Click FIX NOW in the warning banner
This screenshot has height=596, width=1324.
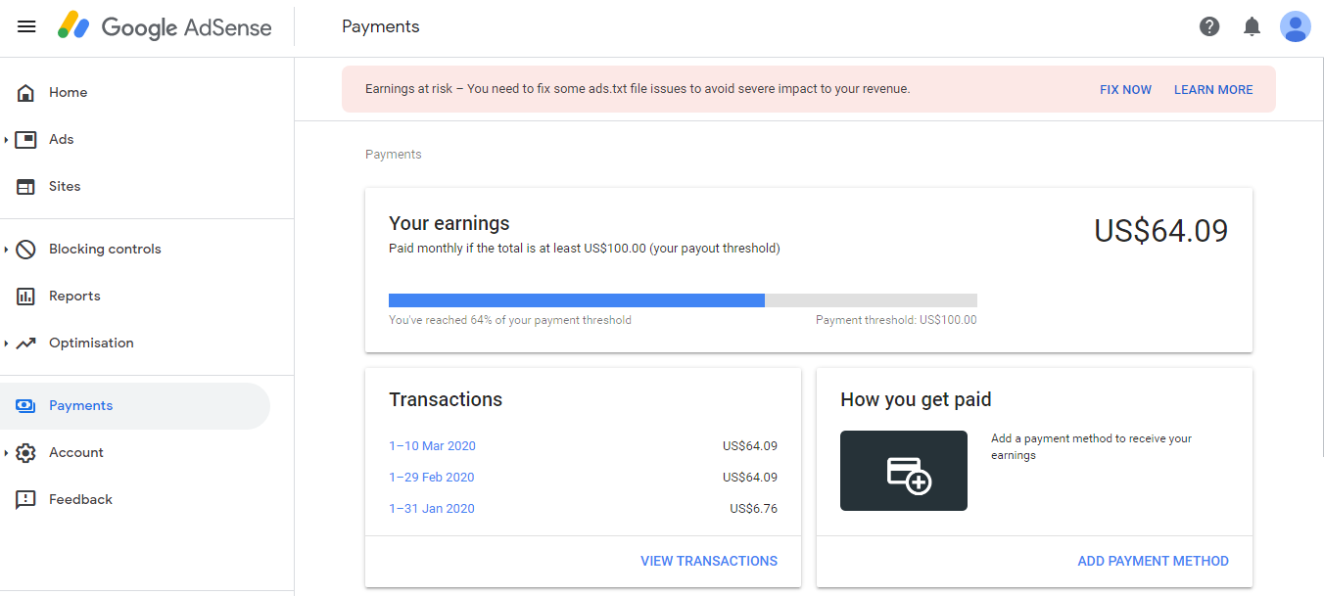(x=1125, y=89)
